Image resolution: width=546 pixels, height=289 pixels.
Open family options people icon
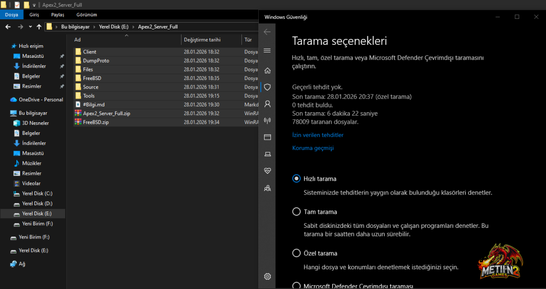267,188
